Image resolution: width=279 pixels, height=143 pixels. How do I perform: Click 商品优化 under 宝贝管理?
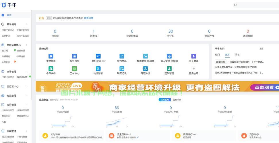[6, 116]
